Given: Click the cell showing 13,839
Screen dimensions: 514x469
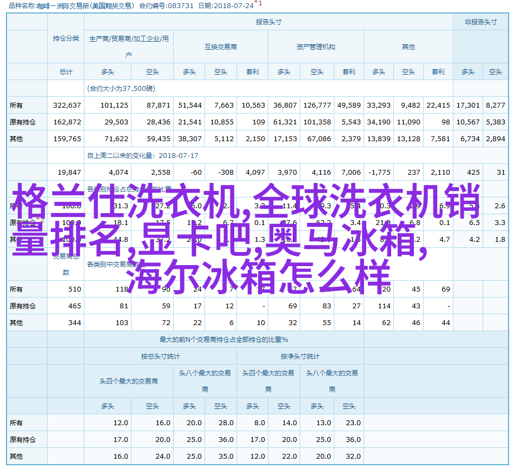Looking at the screenshot, I should 379,138.
